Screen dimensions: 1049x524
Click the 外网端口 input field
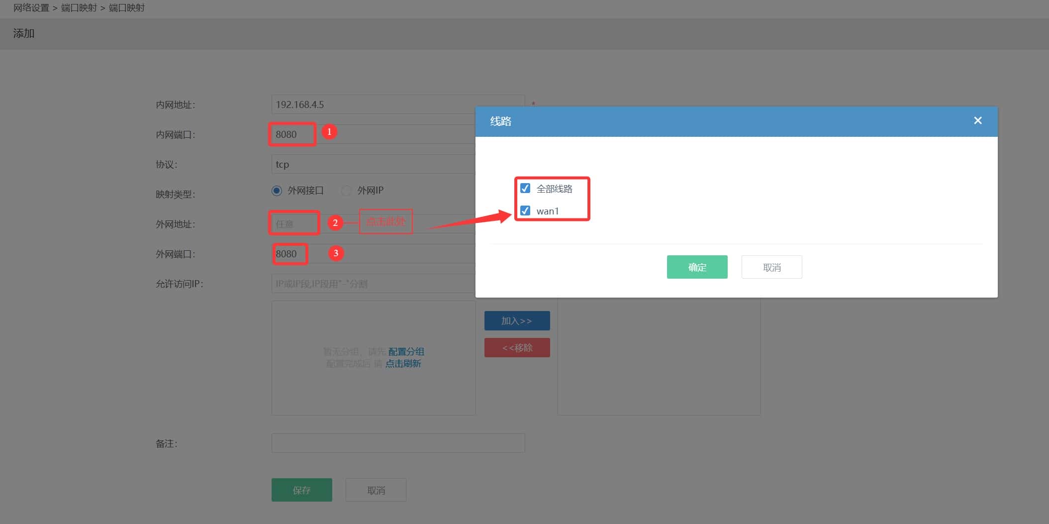click(x=373, y=254)
